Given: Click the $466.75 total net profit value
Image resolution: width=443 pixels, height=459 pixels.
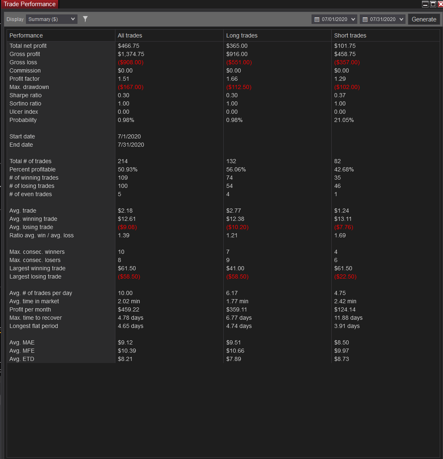Looking at the screenshot, I should pyautogui.click(x=129, y=46).
